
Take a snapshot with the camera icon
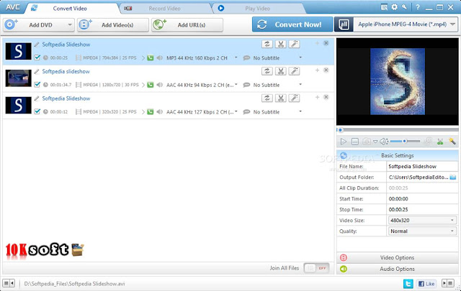[367, 142]
